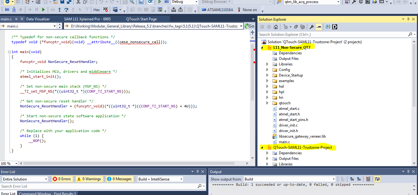Toggle the 0 Errors filter
This screenshot has width=418, height=195.
(x=62, y=179)
